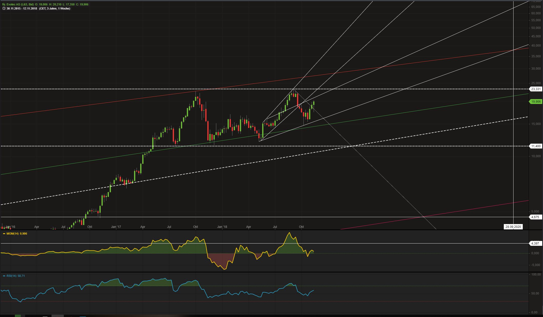Click the green 19,906 current price tag
This screenshot has height=317, width=543.
click(536, 102)
